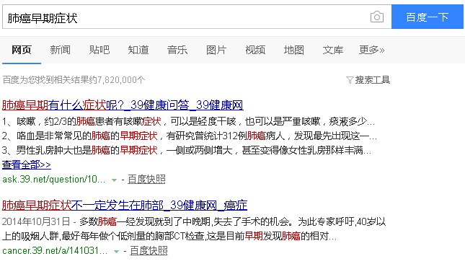Open the 视频 tab
Viewport: 465px width, 264px height.
pos(255,50)
